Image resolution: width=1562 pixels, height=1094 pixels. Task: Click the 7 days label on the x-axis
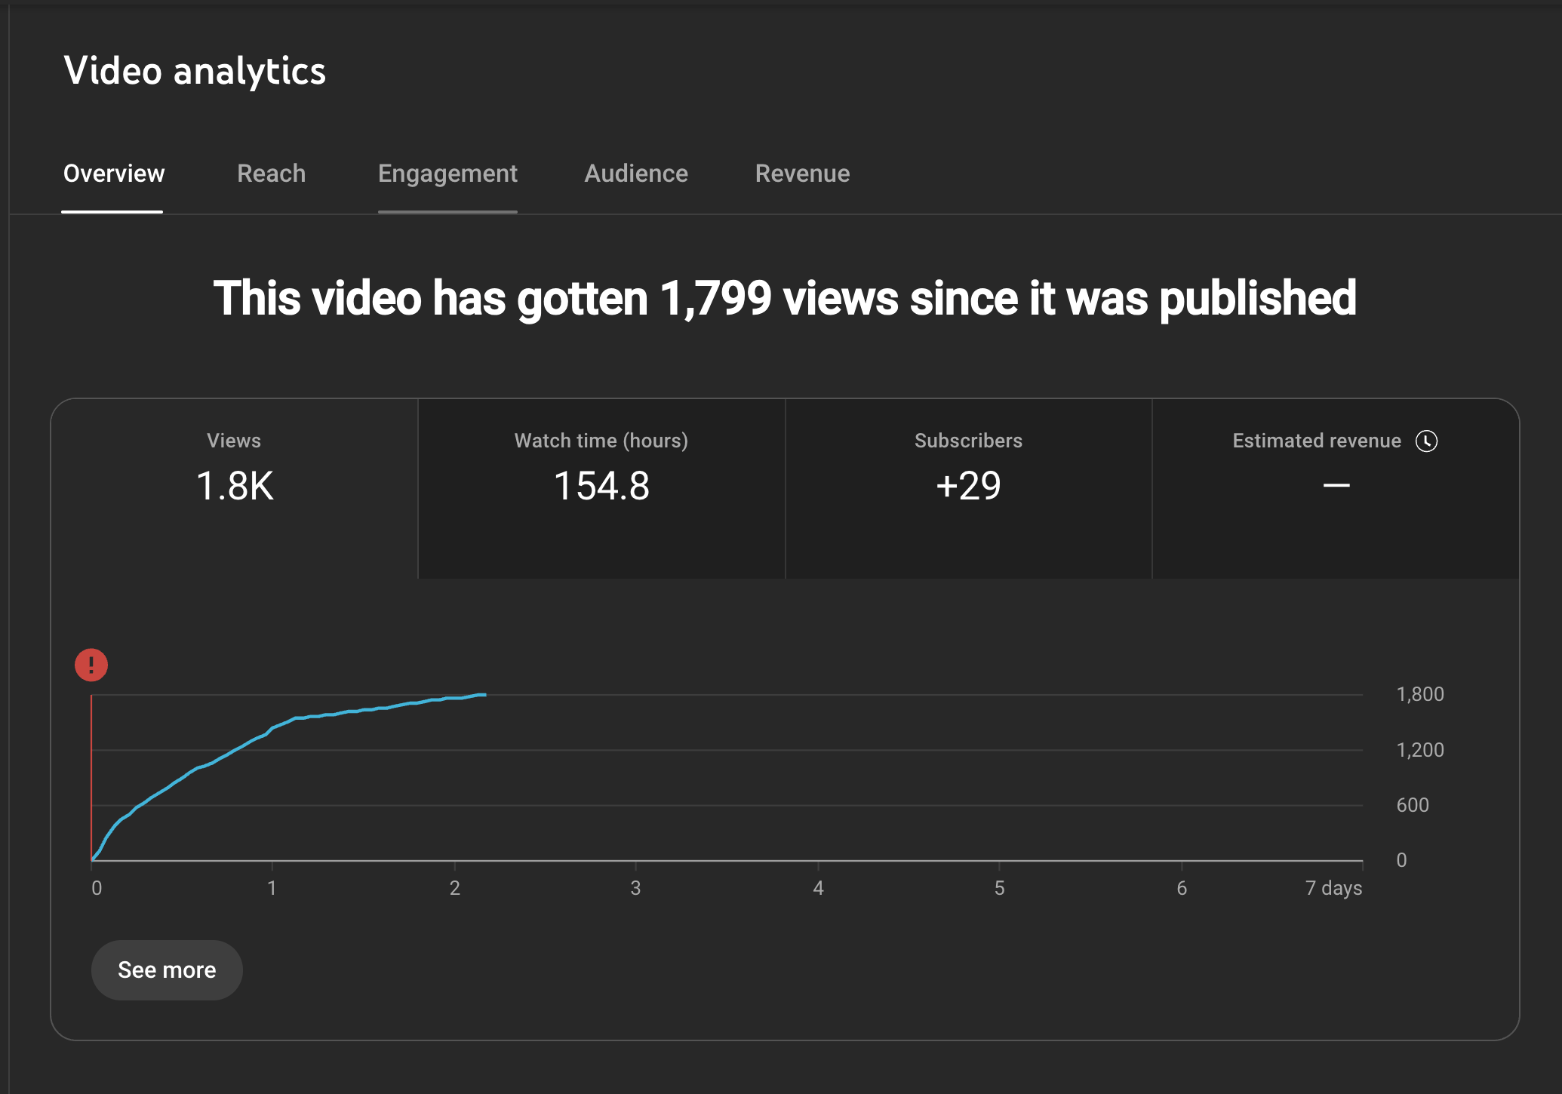1333,888
